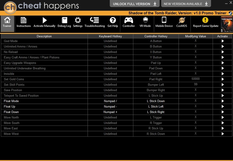Click the Steam icon in the title bar
This screenshot has height=161, width=233.
click(x=230, y=13)
